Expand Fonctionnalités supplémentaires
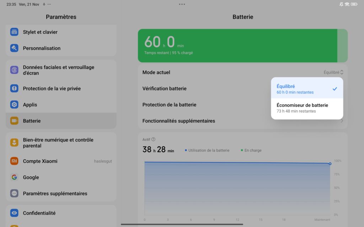Screen dimensions: 364x227 (243, 121)
